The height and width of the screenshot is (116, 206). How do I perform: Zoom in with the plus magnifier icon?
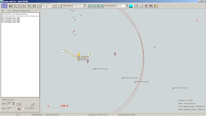15,6
